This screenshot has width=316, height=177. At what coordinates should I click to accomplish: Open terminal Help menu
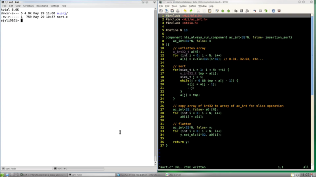[64, 6]
